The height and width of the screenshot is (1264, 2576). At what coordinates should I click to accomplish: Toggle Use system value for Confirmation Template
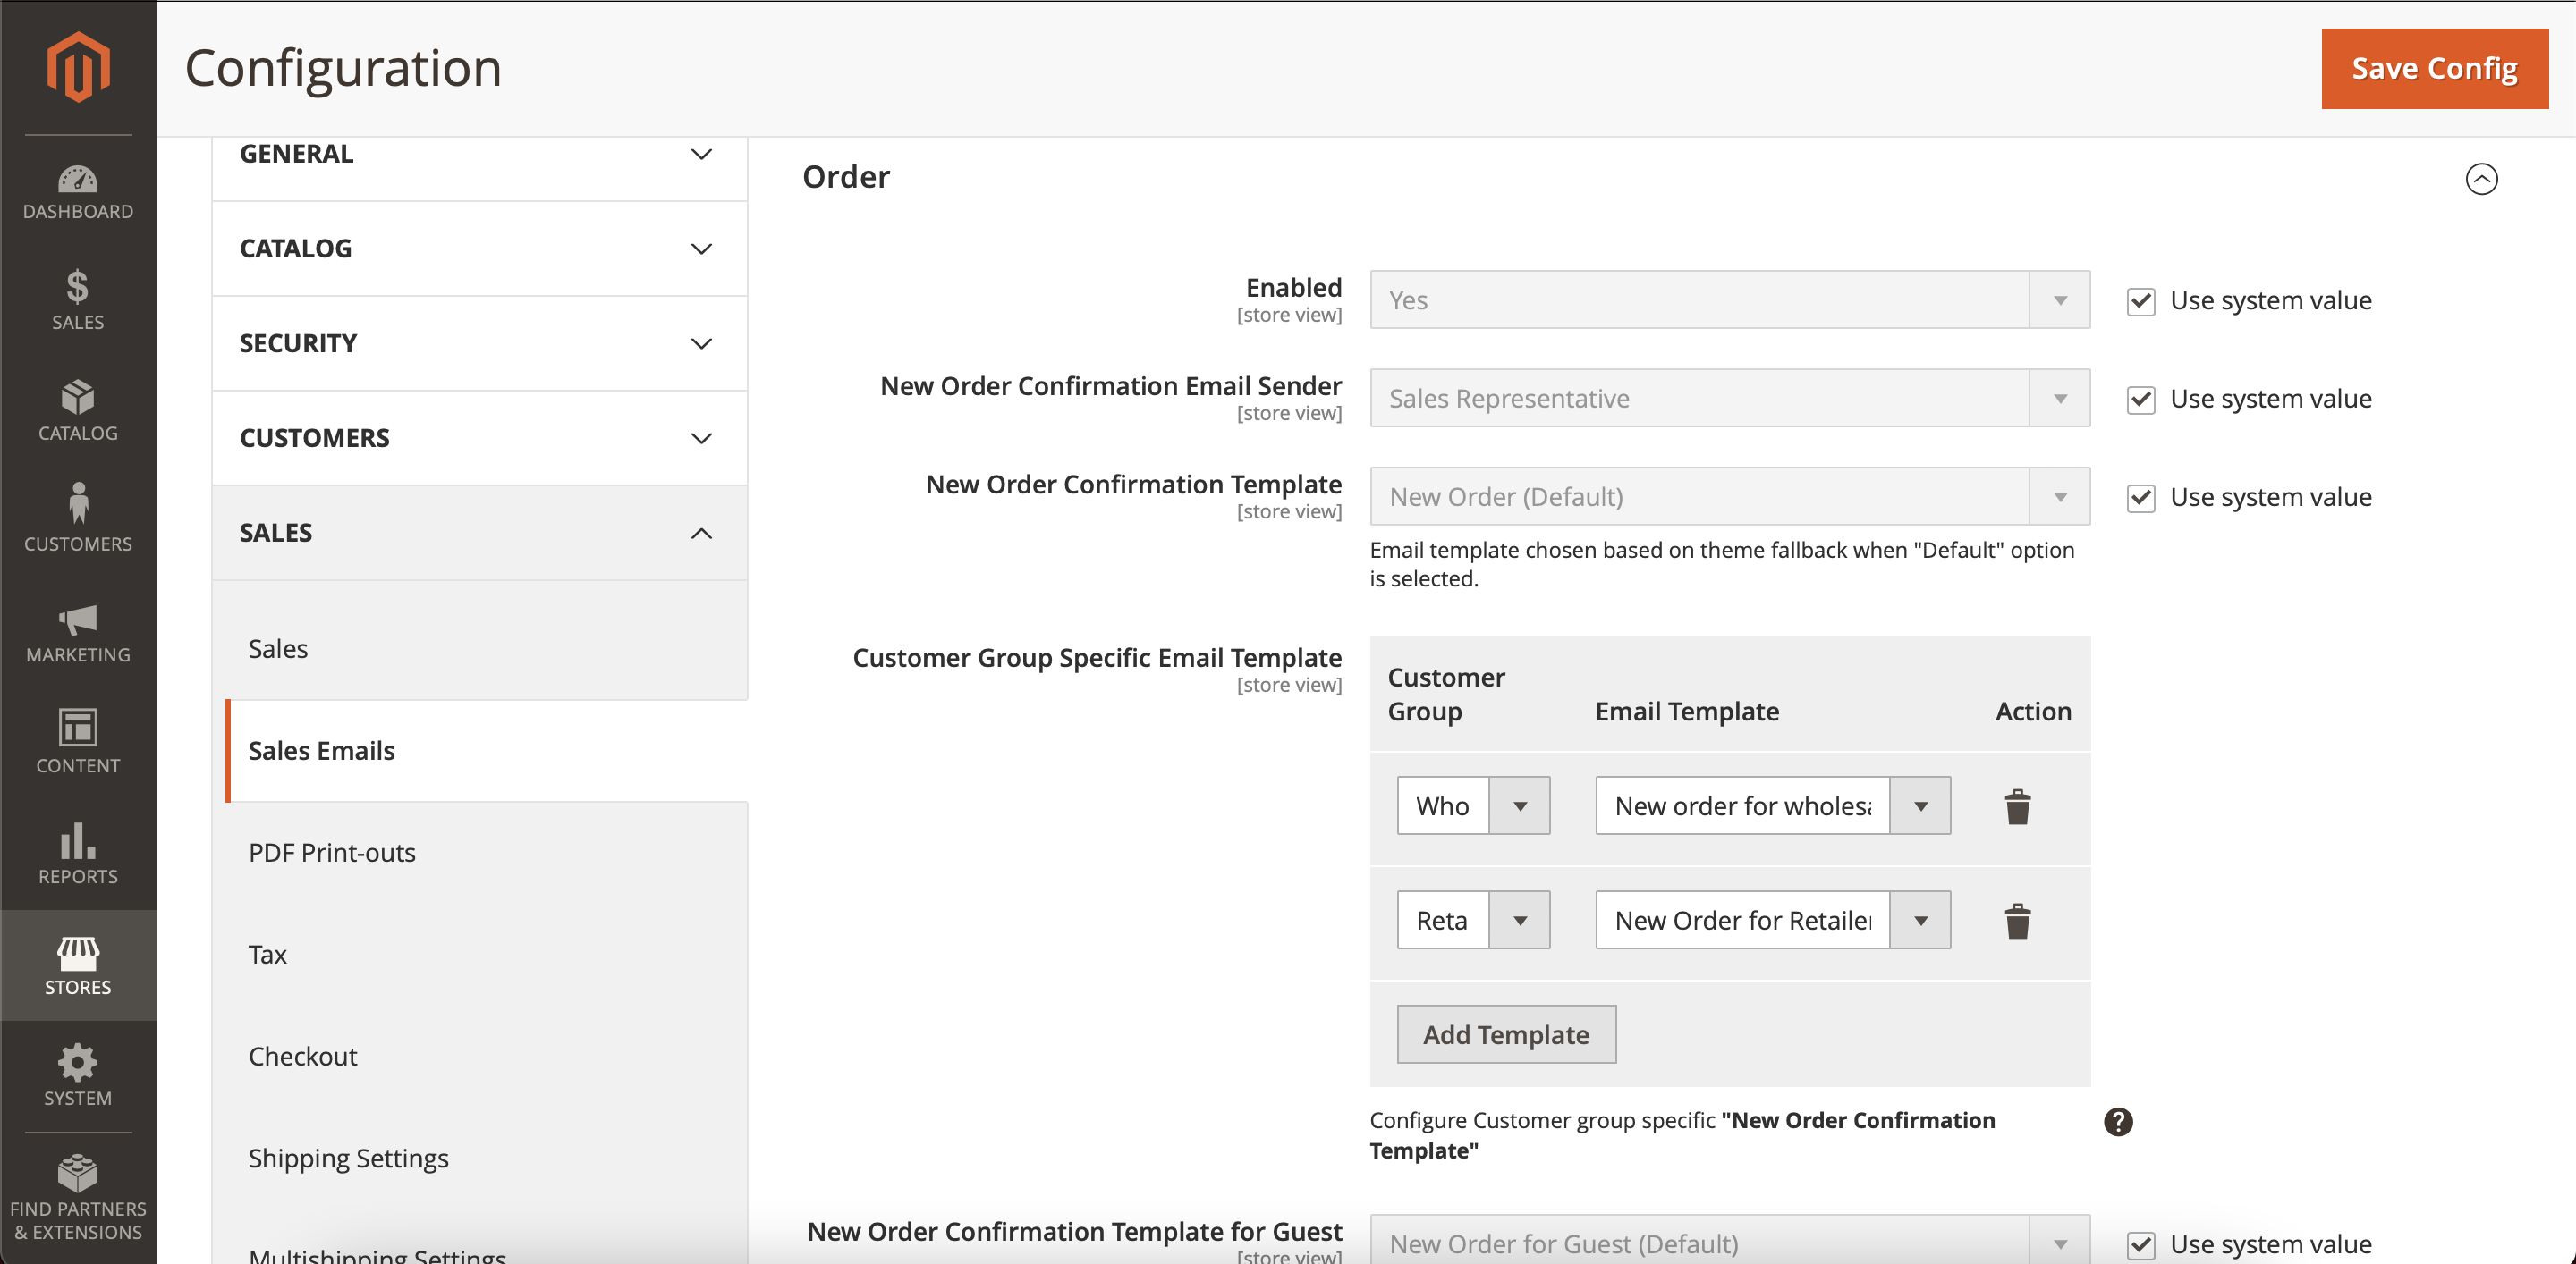[x=2141, y=498]
